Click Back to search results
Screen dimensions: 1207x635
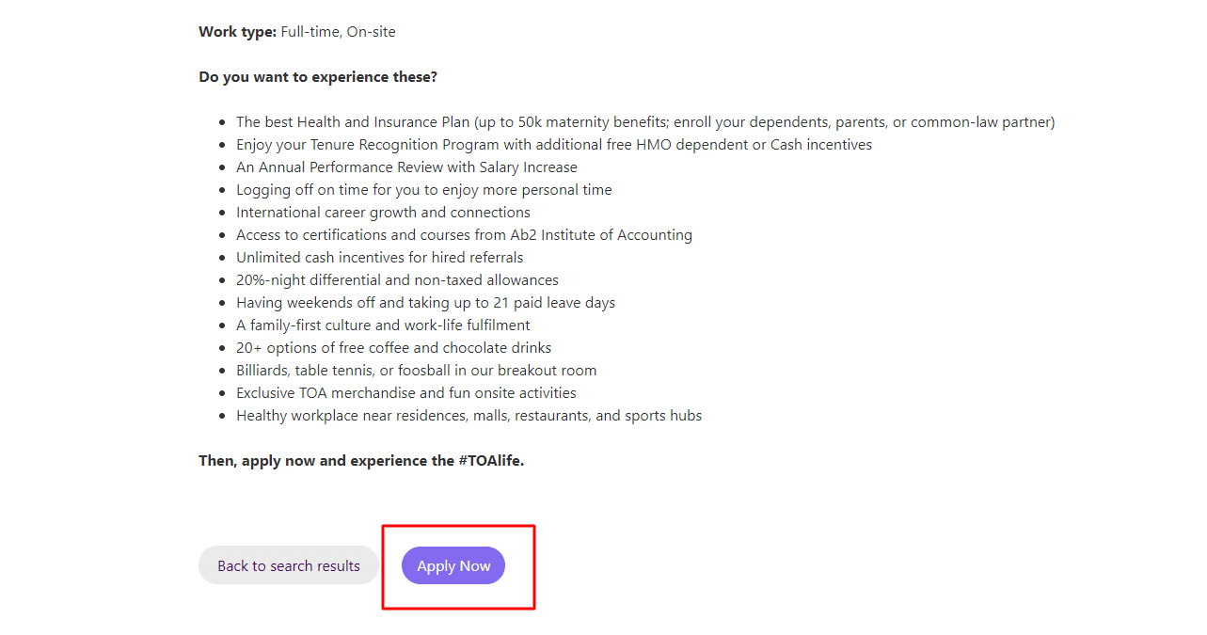point(288,565)
